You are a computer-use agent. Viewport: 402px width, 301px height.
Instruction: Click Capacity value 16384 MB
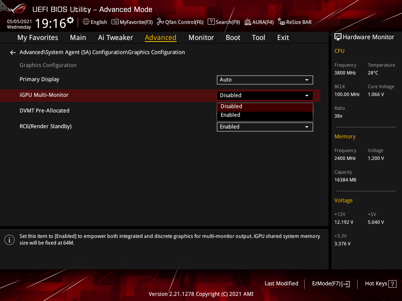[345, 180]
